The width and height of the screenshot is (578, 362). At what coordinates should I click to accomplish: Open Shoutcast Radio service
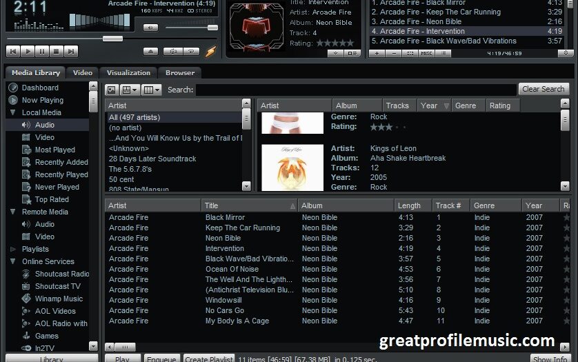62,274
